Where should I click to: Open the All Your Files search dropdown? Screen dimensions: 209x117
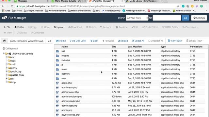(x=137, y=18)
